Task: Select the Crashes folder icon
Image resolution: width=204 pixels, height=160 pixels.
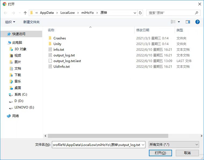Action: click(x=50, y=38)
